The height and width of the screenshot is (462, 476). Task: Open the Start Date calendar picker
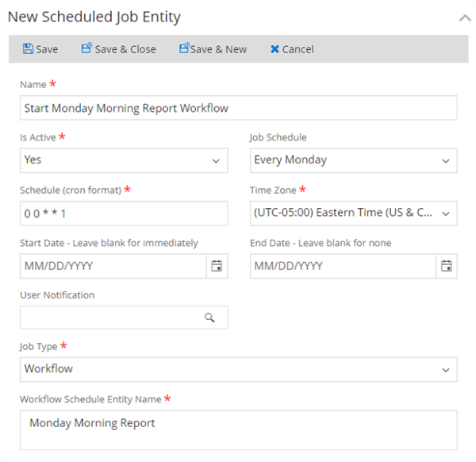216,266
